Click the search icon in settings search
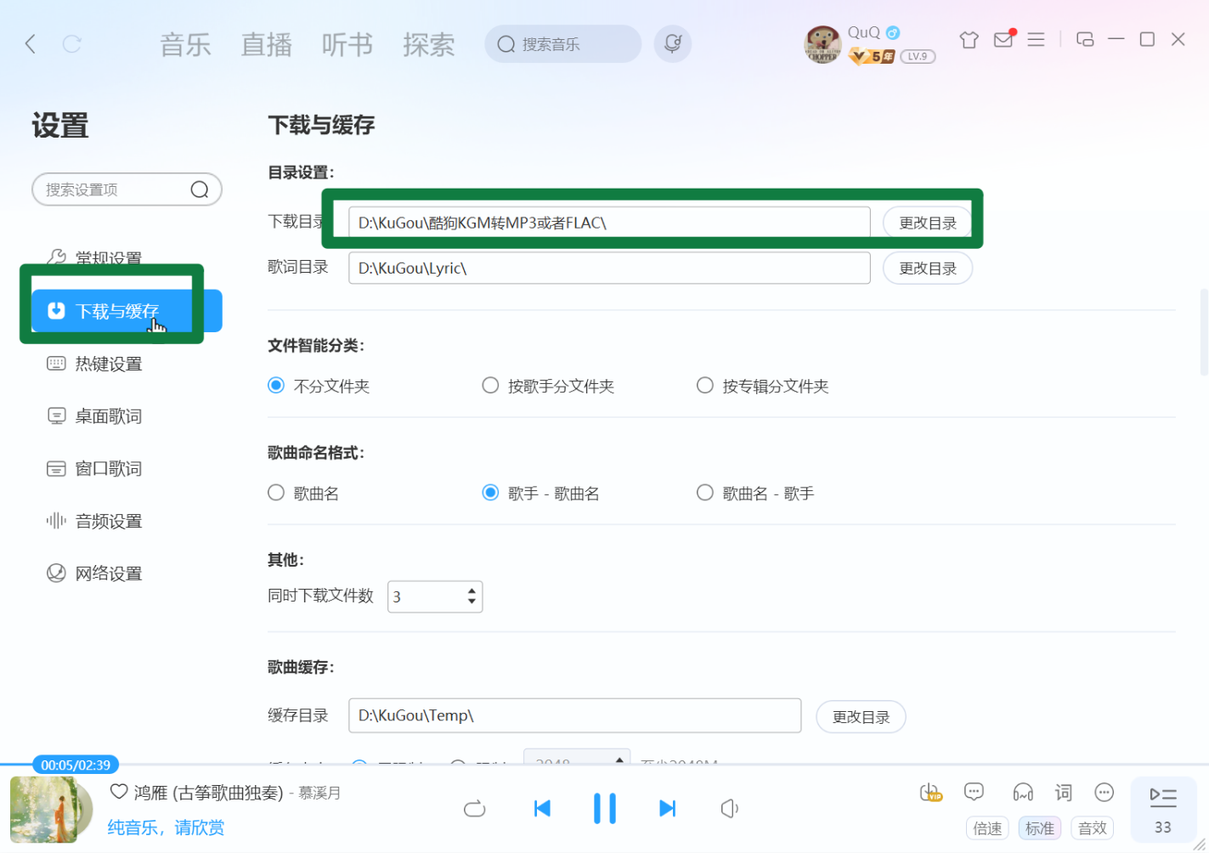Viewport: 1209px width, 853px height. (200, 189)
